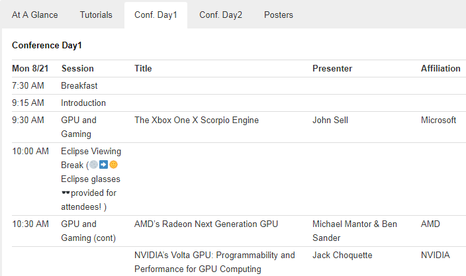Click the sun emoji icon
Screen dimensions: 466x276
pyautogui.click(x=113, y=165)
